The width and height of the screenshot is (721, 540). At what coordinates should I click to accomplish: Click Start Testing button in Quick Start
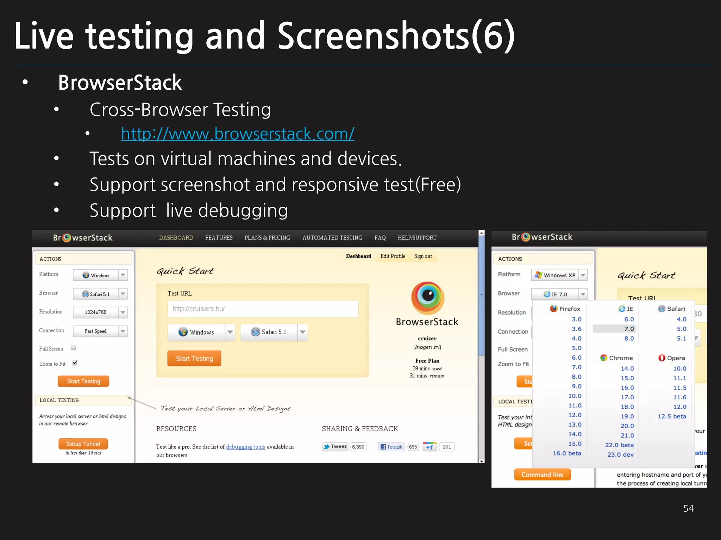coord(194,359)
